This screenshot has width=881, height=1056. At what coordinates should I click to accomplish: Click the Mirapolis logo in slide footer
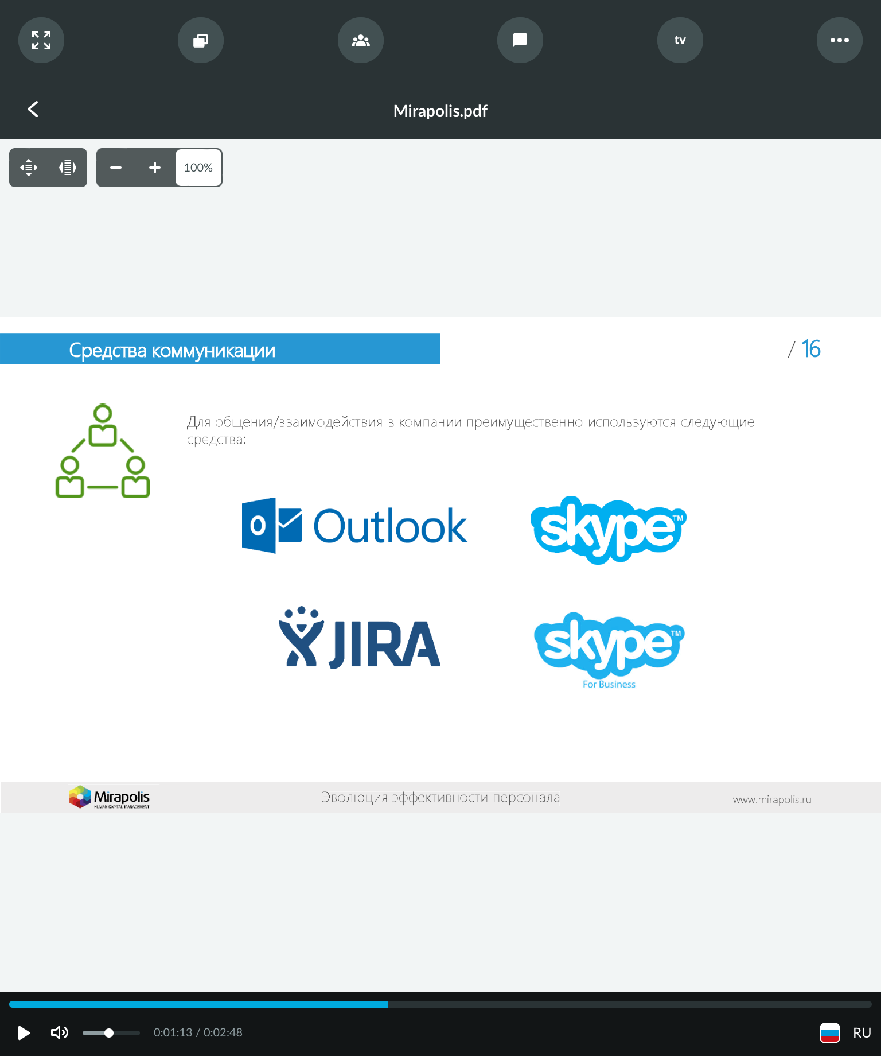[109, 797]
